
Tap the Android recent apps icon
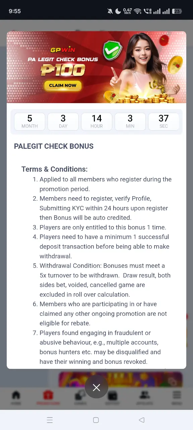click(50, 420)
